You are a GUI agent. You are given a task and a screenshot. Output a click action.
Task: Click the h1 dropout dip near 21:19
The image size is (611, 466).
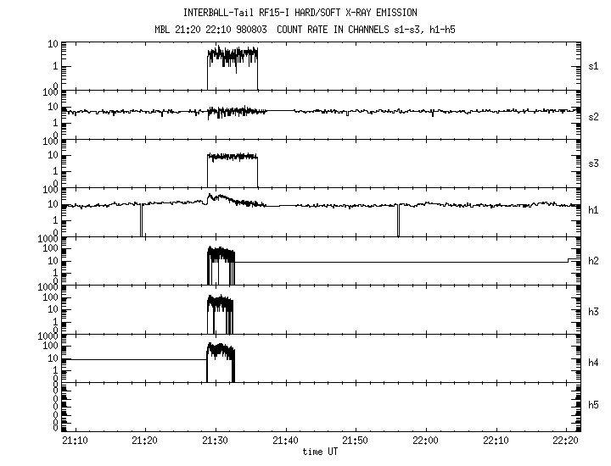(141, 220)
